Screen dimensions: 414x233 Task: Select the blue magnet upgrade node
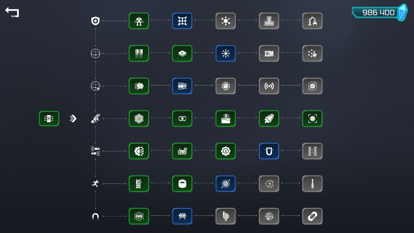coord(269,151)
